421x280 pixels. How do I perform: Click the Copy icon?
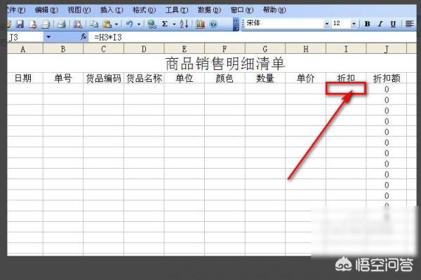(x=94, y=24)
